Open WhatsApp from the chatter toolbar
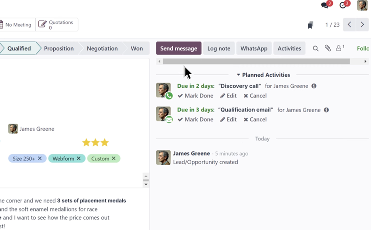This screenshot has width=371, height=230. 253,48
